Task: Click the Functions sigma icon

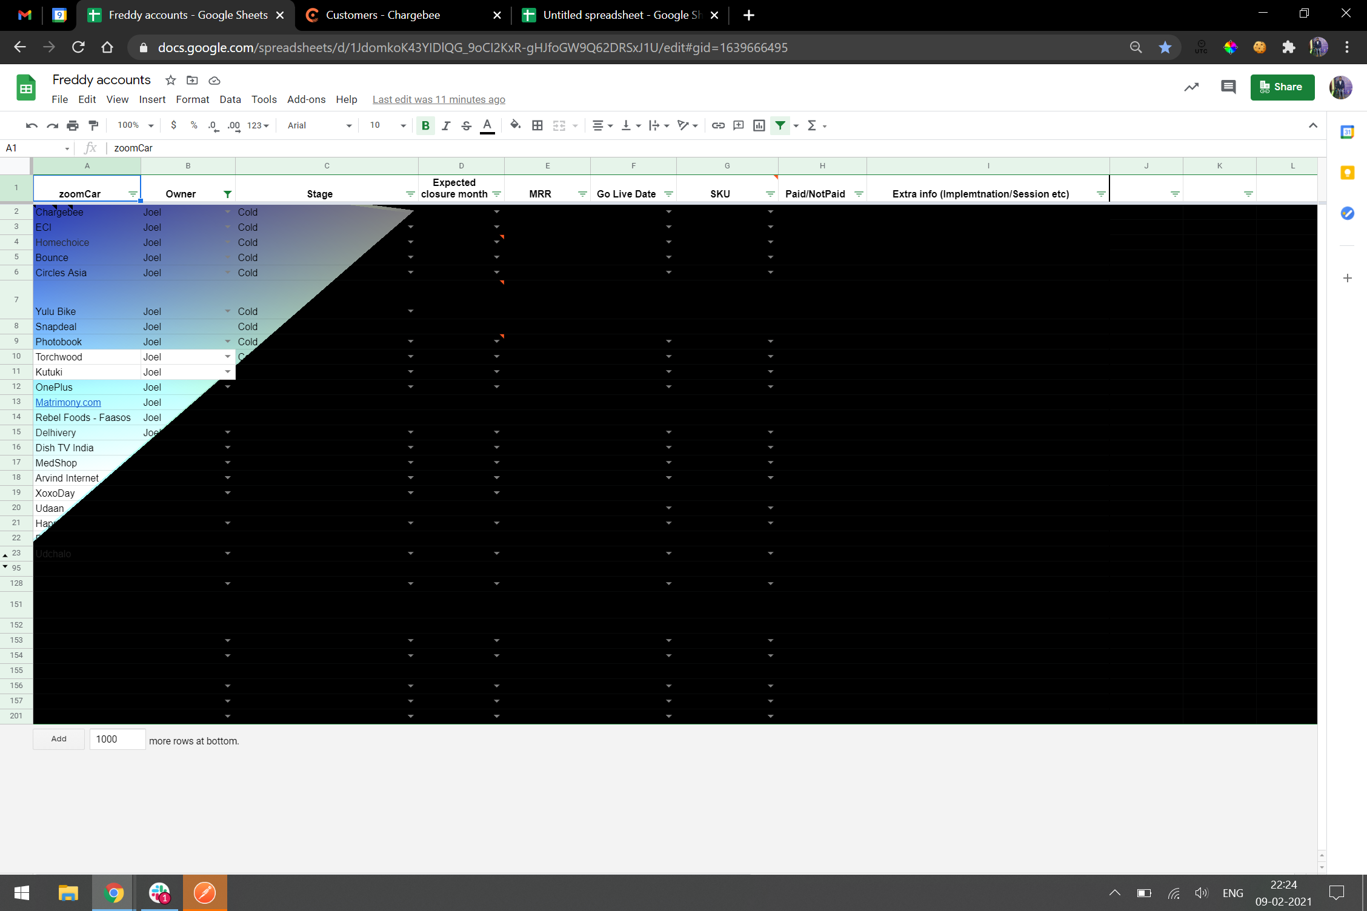Action: [812, 125]
